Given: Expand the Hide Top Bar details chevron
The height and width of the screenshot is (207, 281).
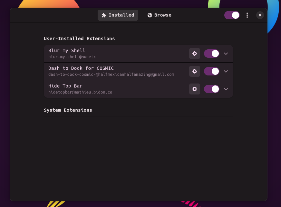Looking at the screenshot, I should click(226, 89).
